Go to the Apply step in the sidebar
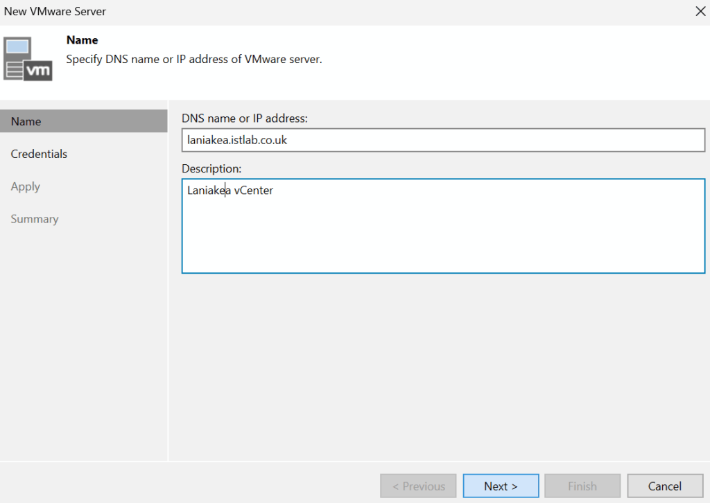This screenshot has width=710, height=503. tap(26, 186)
